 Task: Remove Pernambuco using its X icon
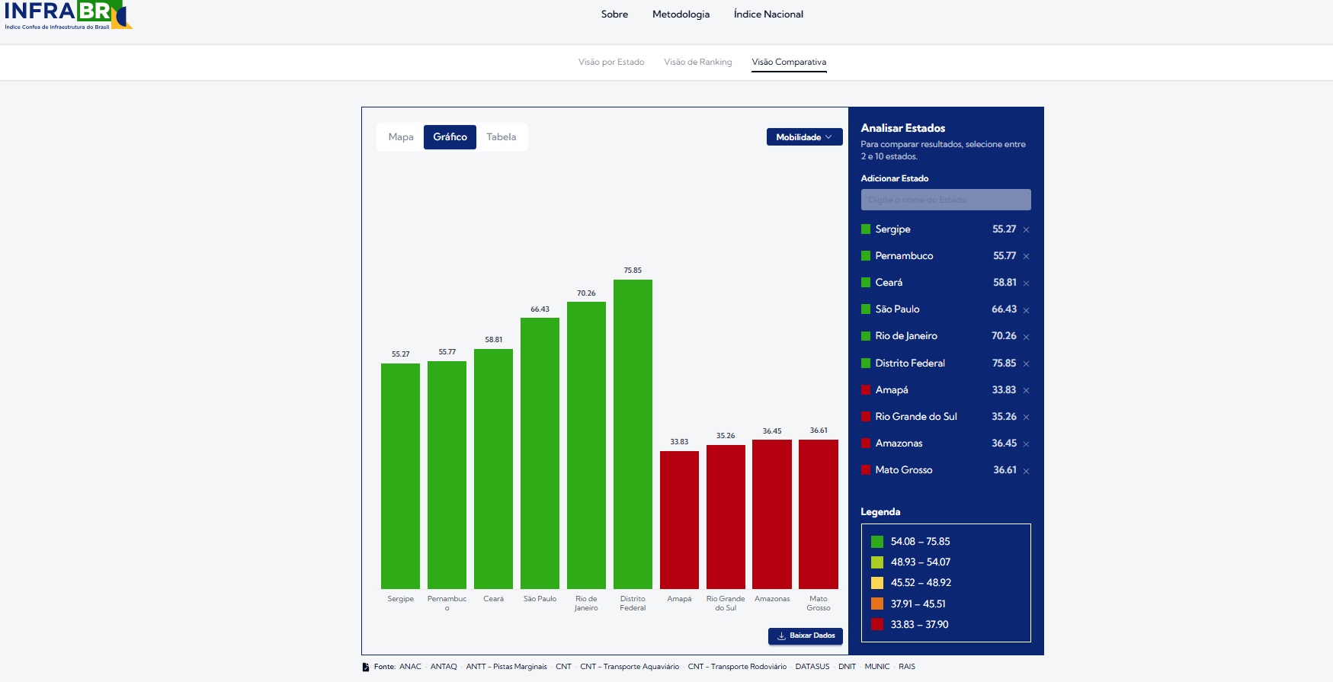[x=1026, y=257]
